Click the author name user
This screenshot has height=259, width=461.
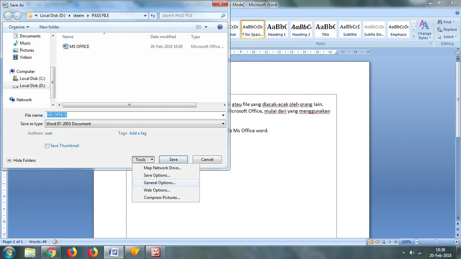point(49,133)
